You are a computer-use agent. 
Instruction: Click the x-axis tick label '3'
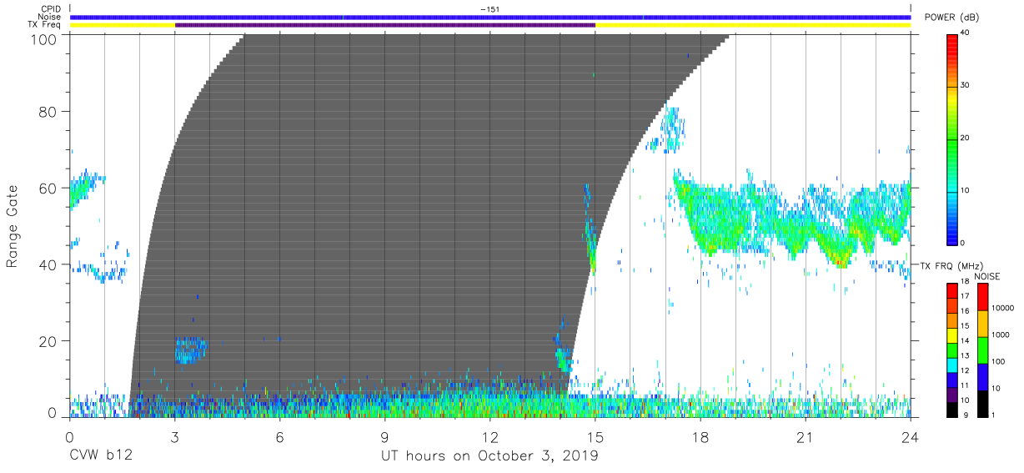tap(174, 437)
